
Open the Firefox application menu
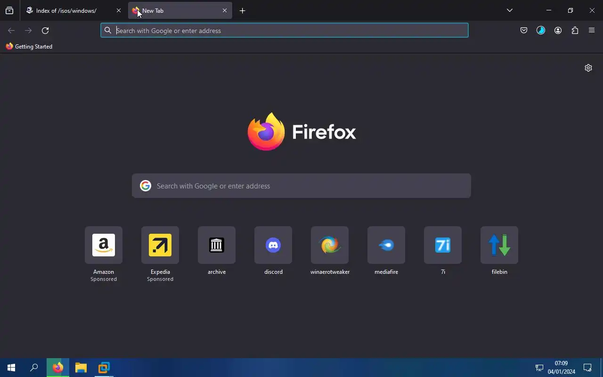point(592,31)
